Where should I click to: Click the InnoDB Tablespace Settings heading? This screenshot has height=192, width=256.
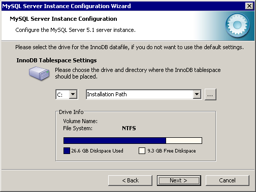point(56,60)
